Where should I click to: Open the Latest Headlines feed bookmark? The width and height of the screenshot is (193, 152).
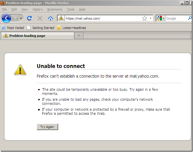[71, 28]
